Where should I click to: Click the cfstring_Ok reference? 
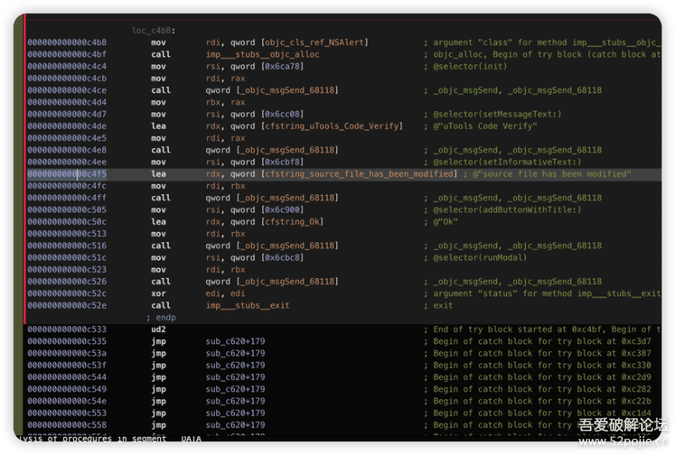pyautogui.click(x=292, y=222)
